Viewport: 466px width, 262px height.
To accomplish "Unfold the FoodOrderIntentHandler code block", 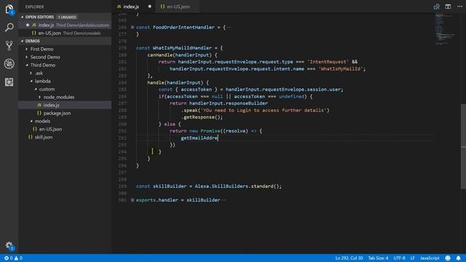I will 133,28.
